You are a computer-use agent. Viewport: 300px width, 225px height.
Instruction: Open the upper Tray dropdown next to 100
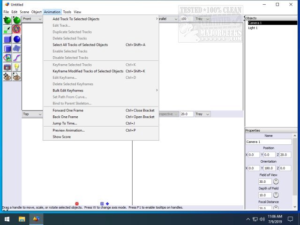click(202, 19)
